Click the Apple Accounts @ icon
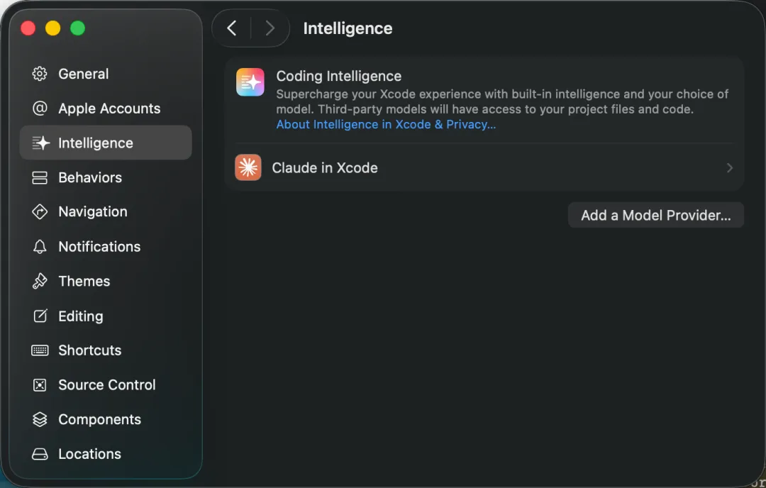The width and height of the screenshot is (766, 488). [x=40, y=109]
